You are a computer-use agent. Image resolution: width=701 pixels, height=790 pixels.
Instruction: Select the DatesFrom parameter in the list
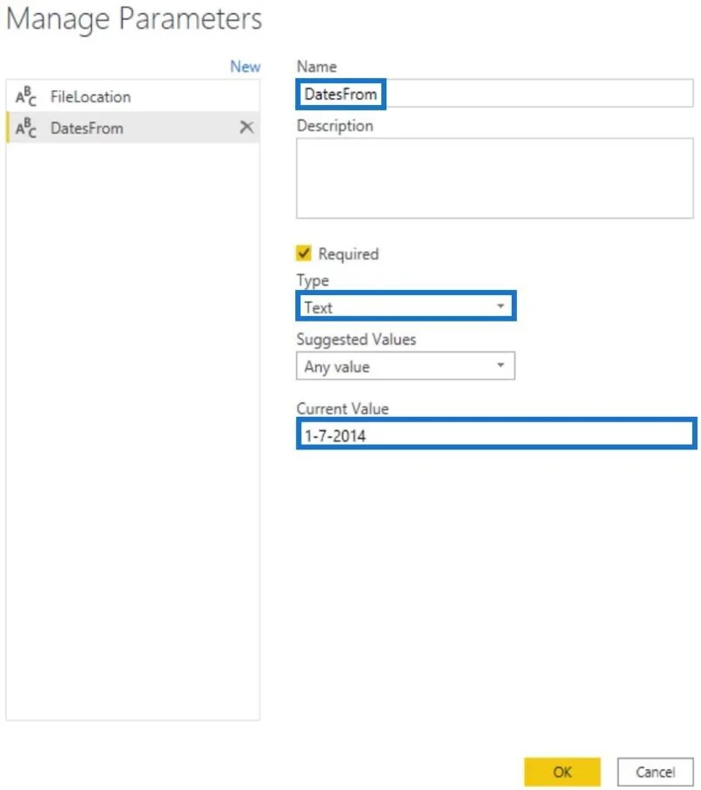pos(133,128)
